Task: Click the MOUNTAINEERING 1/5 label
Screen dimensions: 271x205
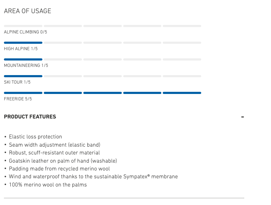Action: (x=26, y=65)
